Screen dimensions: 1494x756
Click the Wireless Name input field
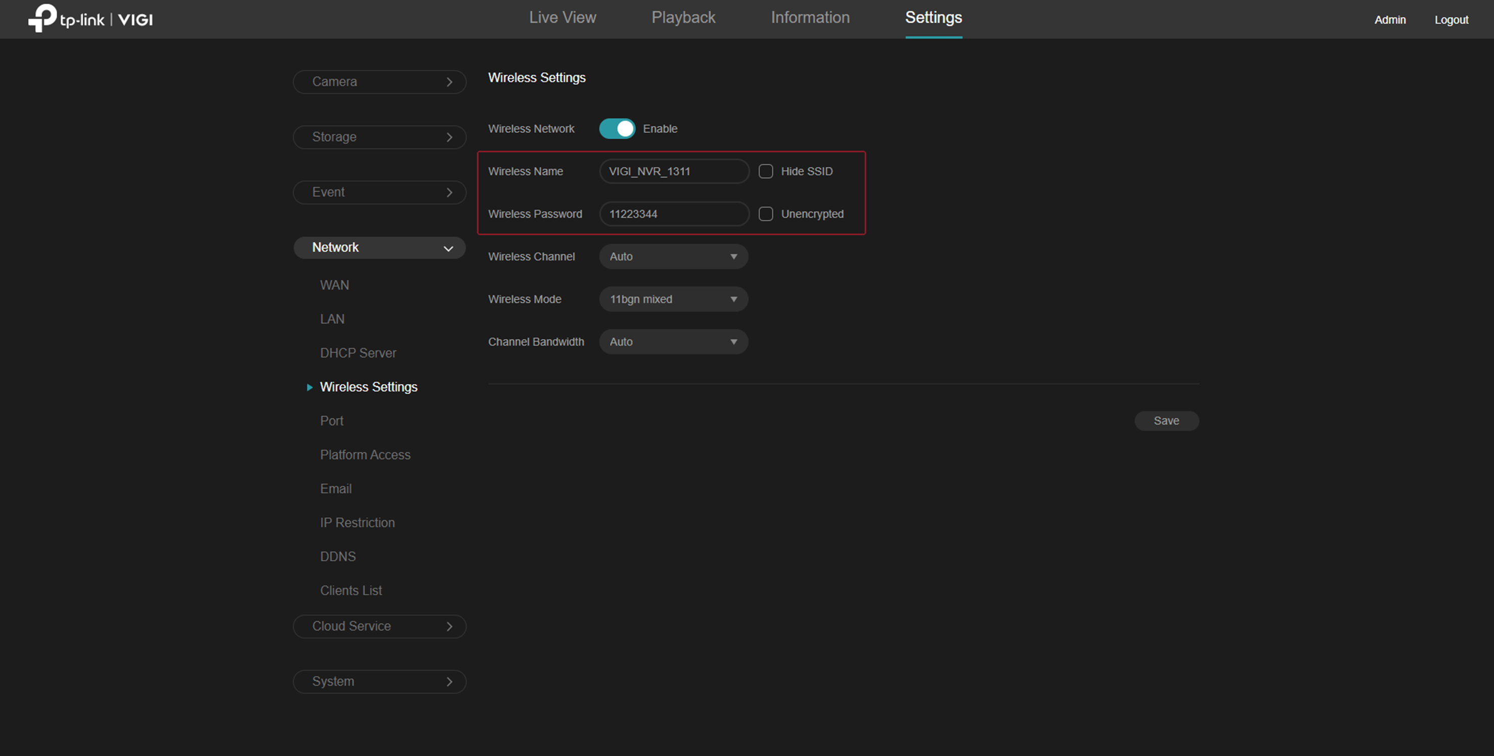click(x=674, y=172)
